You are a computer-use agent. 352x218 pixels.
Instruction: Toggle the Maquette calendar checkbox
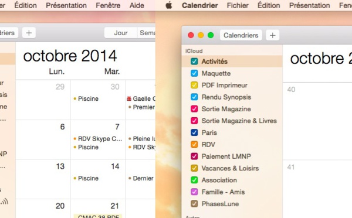click(194, 73)
